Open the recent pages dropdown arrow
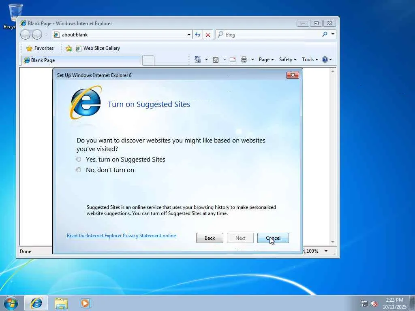 (46, 35)
